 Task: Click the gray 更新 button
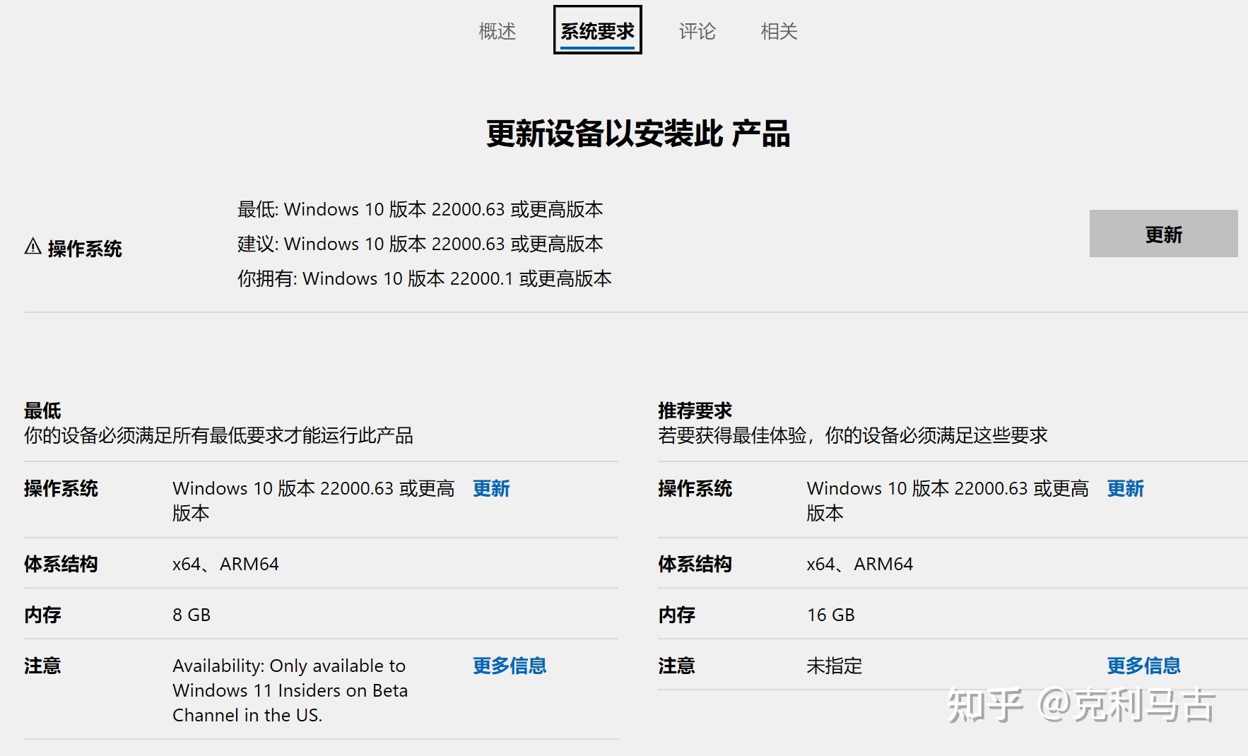[x=1164, y=234]
